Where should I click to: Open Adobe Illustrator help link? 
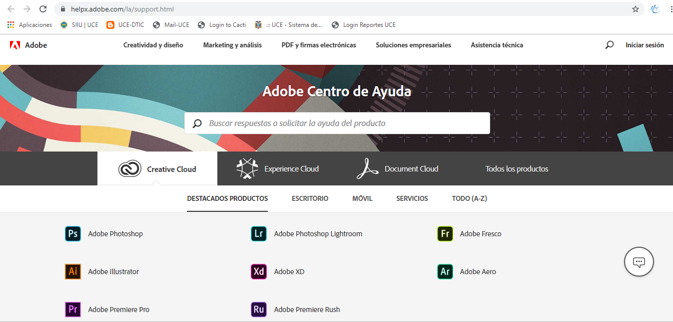pos(113,272)
